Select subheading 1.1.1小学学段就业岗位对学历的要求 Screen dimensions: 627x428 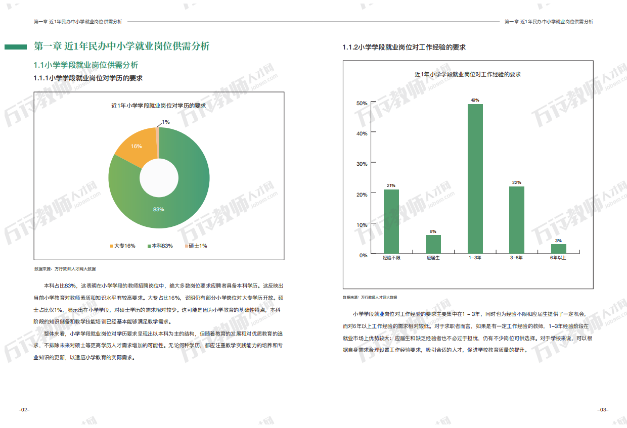point(88,78)
